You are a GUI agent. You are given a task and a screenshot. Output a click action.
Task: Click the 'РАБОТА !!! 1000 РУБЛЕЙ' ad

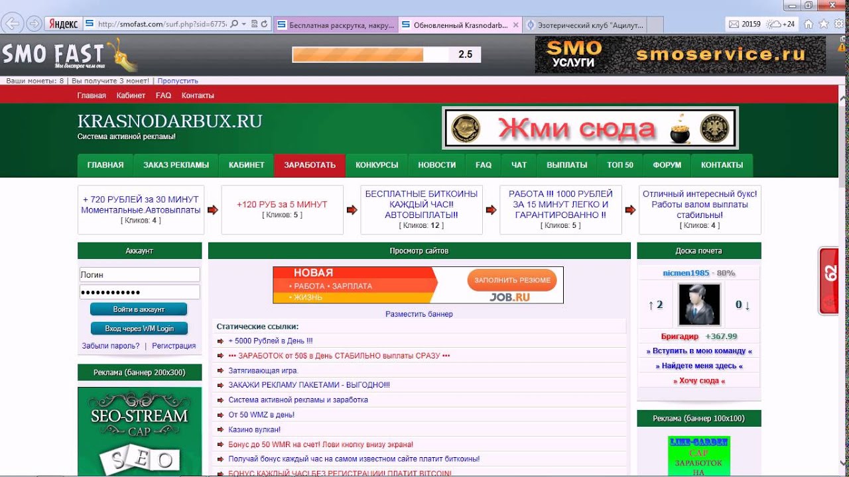pyautogui.click(x=560, y=204)
